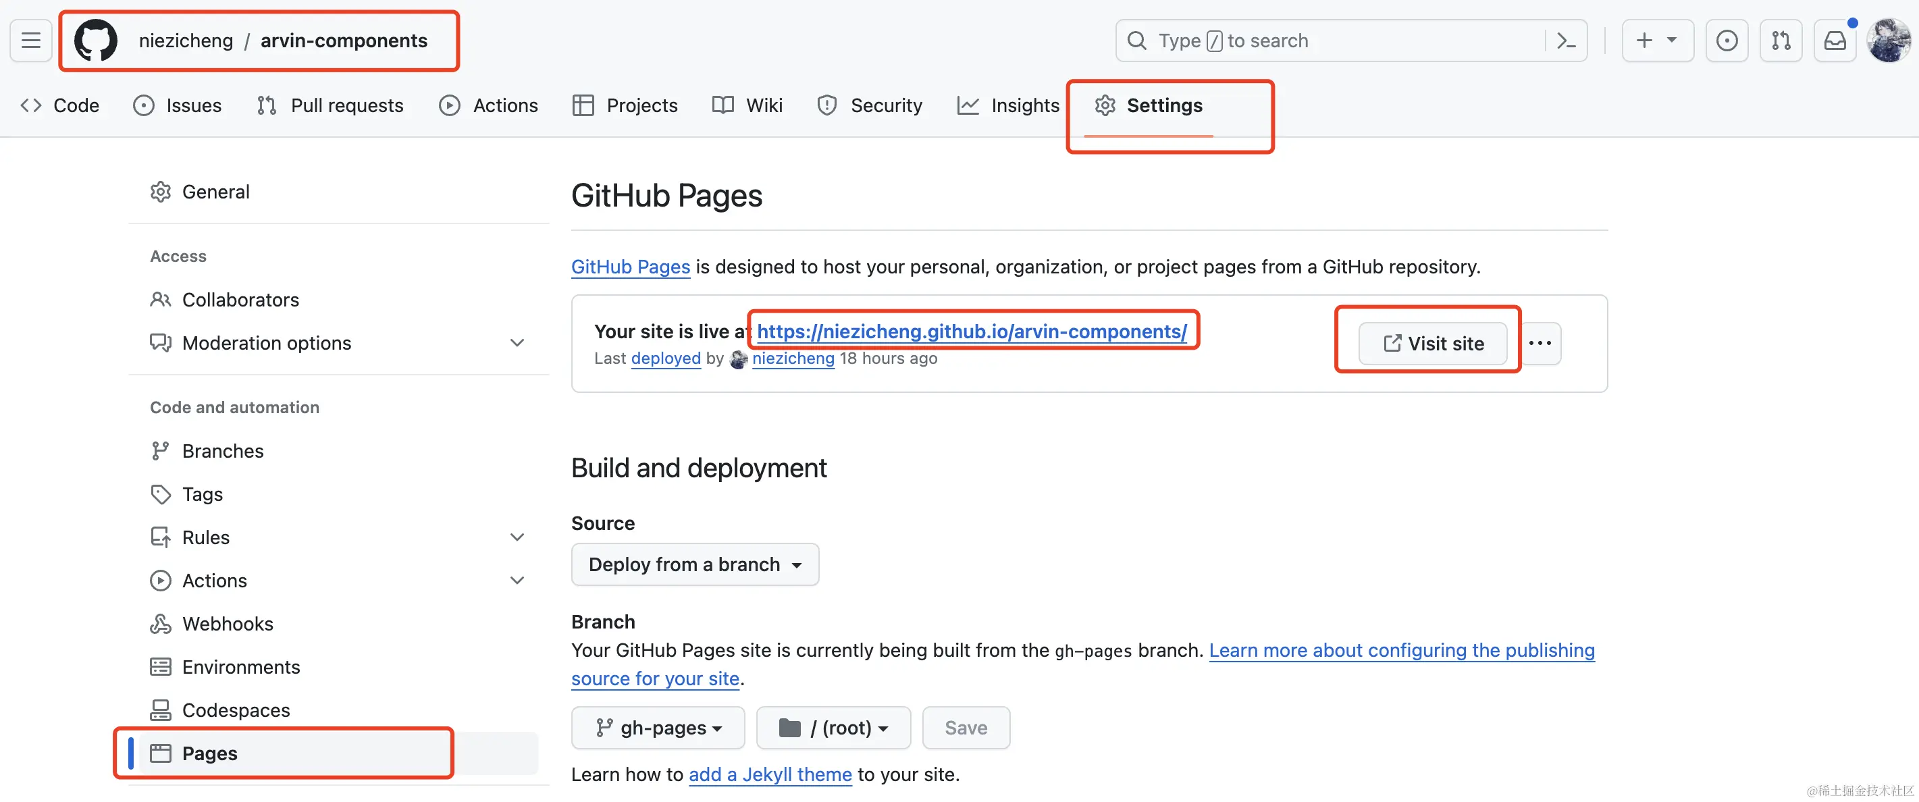The width and height of the screenshot is (1919, 802).
Task: Open Actions in settings sidebar
Action: (x=339, y=581)
